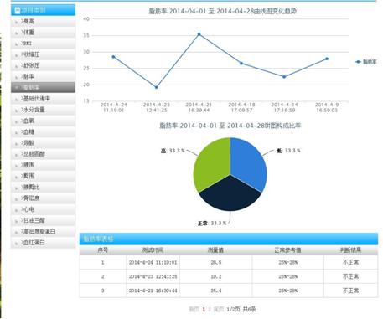Go to page 2 of table
The height and width of the screenshot is (319, 383).
[210, 309]
